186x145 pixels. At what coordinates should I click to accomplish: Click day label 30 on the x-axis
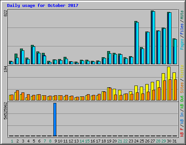coord(169,141)
